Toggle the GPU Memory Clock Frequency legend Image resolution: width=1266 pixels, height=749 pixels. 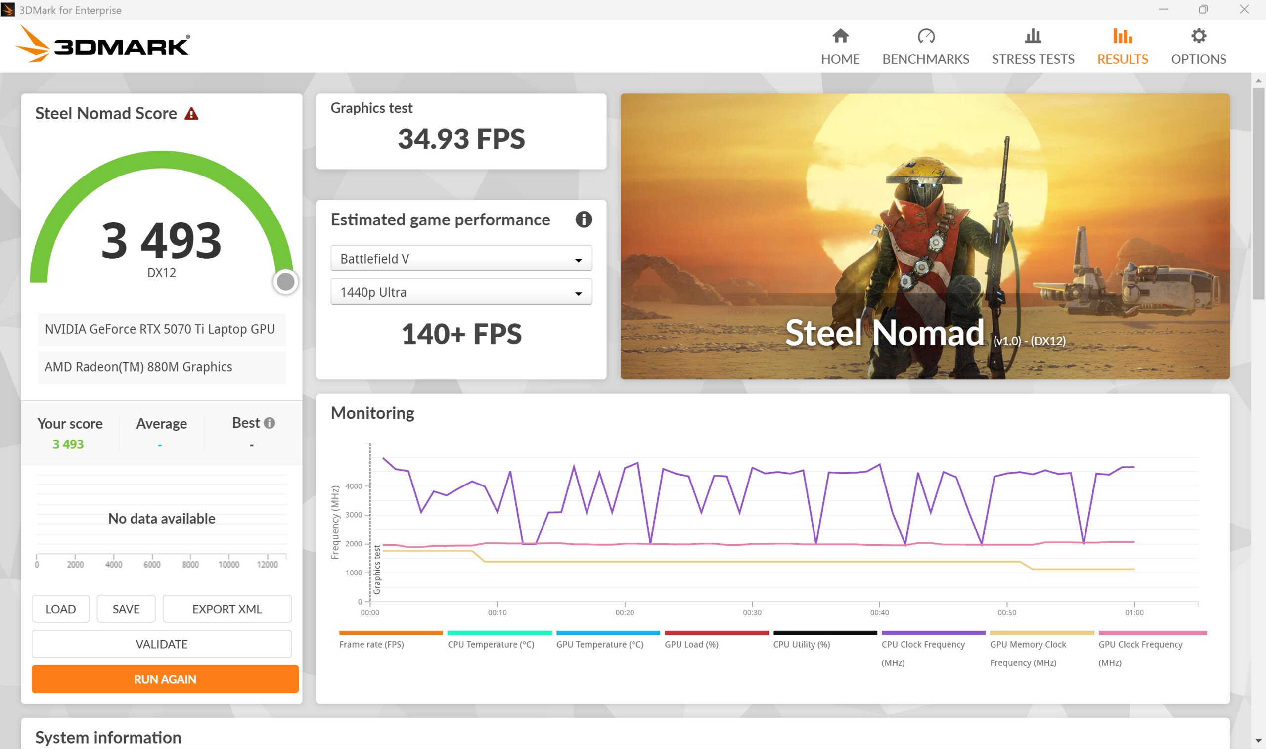(1028, 645)
